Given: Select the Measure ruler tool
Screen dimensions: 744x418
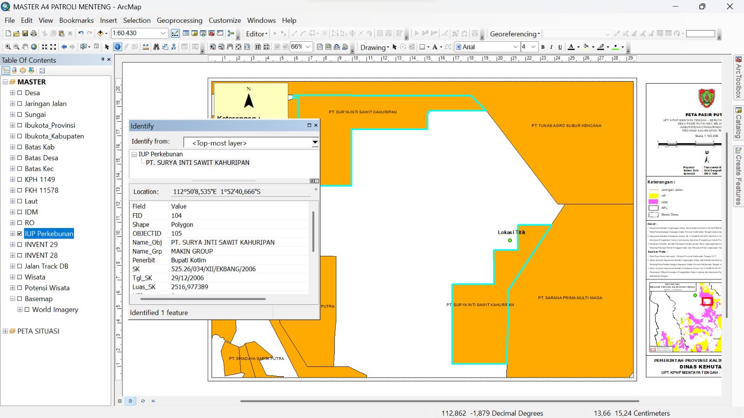Looking at the screenshot, I should click(146, 47).
